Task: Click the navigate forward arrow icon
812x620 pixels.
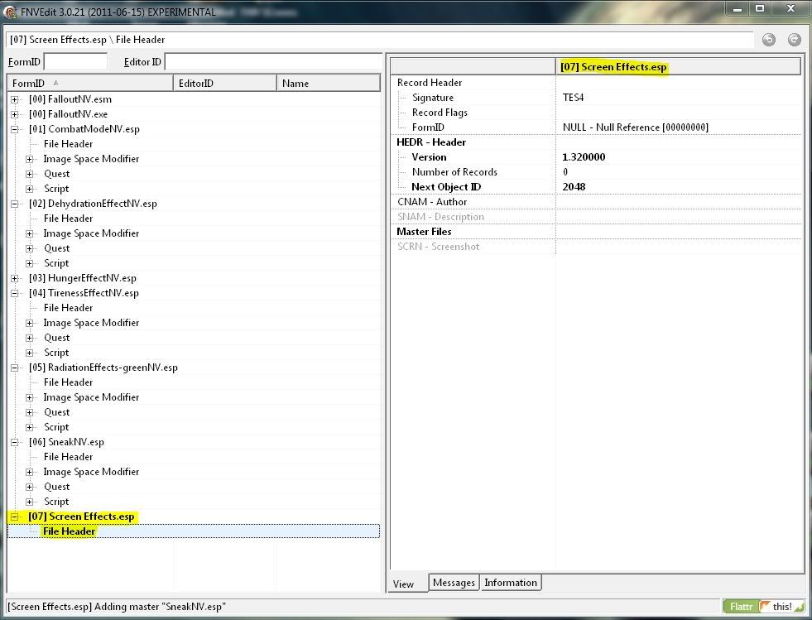Action: (795, 40)
